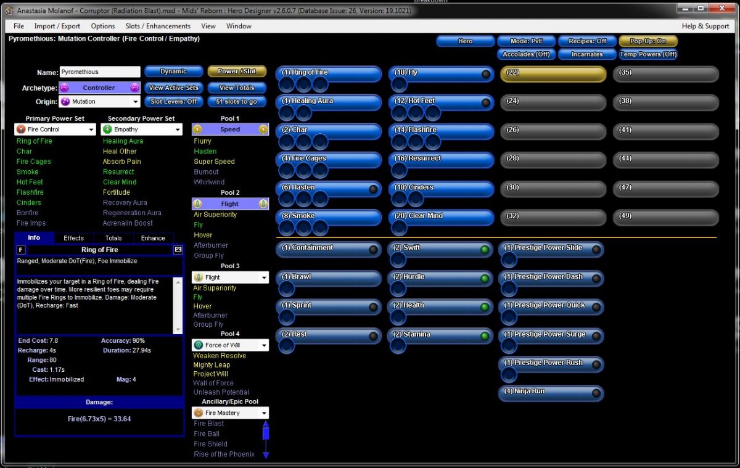Click the enhancement slot under Brawl
The image size is (740, 468).
coord(286,289)
